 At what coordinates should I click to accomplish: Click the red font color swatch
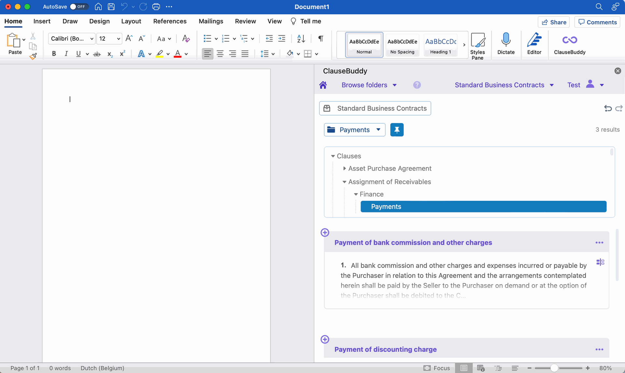177,54
